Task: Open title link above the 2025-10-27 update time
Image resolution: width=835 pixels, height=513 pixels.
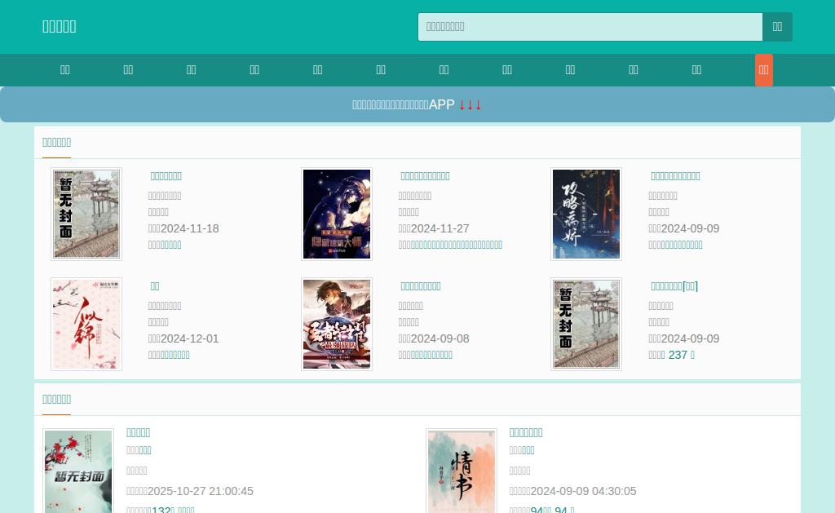Action: pos(138,432)
